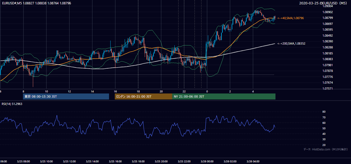This screenshot has width=351, height=164.
Task: Click the 3/25 12:00 time axis label
Action: (69, 161)
